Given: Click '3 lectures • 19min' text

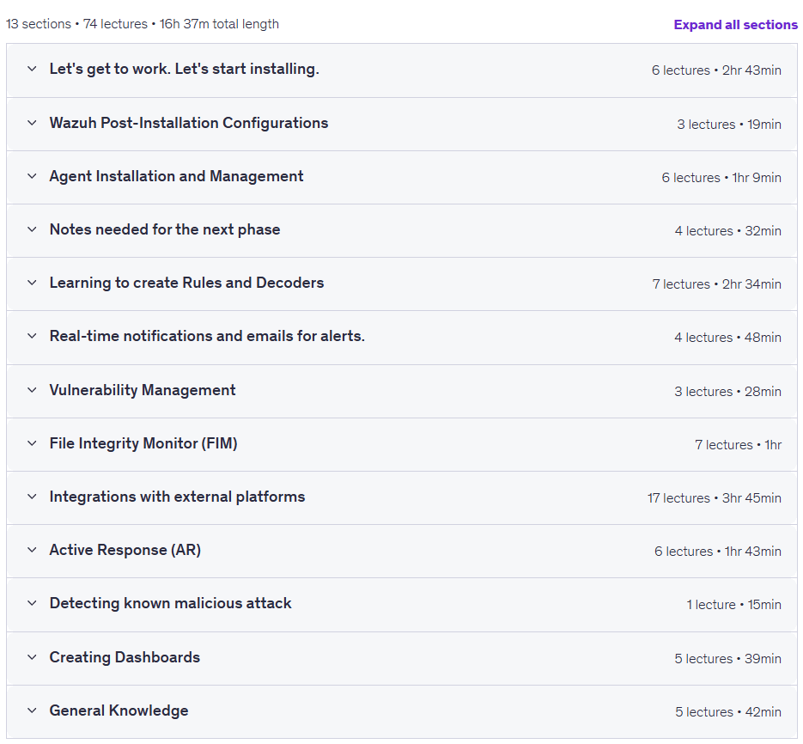Looking at the screenshot, I should pos(729,125).
